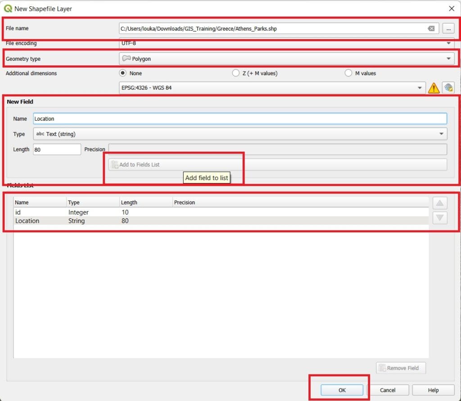Click the Integer type cell
The width and height of the screenshot is (461, 401).
pyautogui.click(x=78, y=212)
